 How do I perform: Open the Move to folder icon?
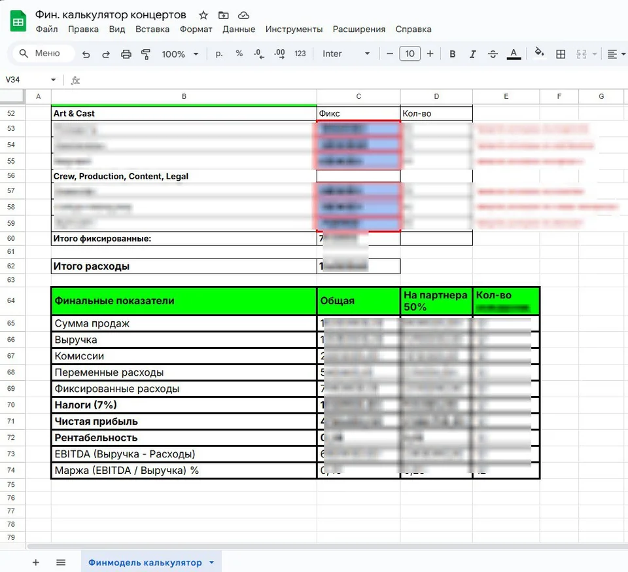point(224,15)
